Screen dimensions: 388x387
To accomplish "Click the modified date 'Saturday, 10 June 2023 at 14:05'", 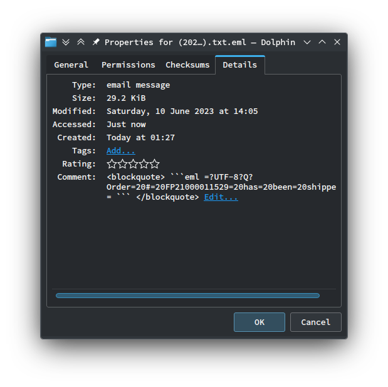I will [x=182, y=111].
